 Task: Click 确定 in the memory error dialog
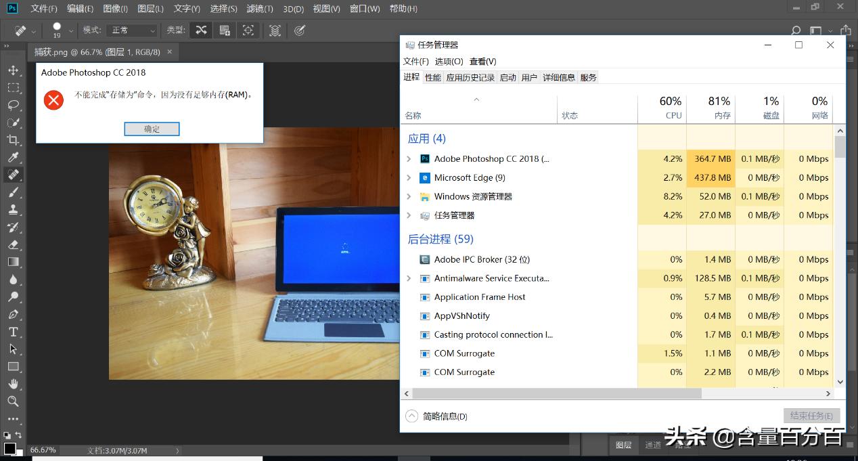[x=152, y=129]
